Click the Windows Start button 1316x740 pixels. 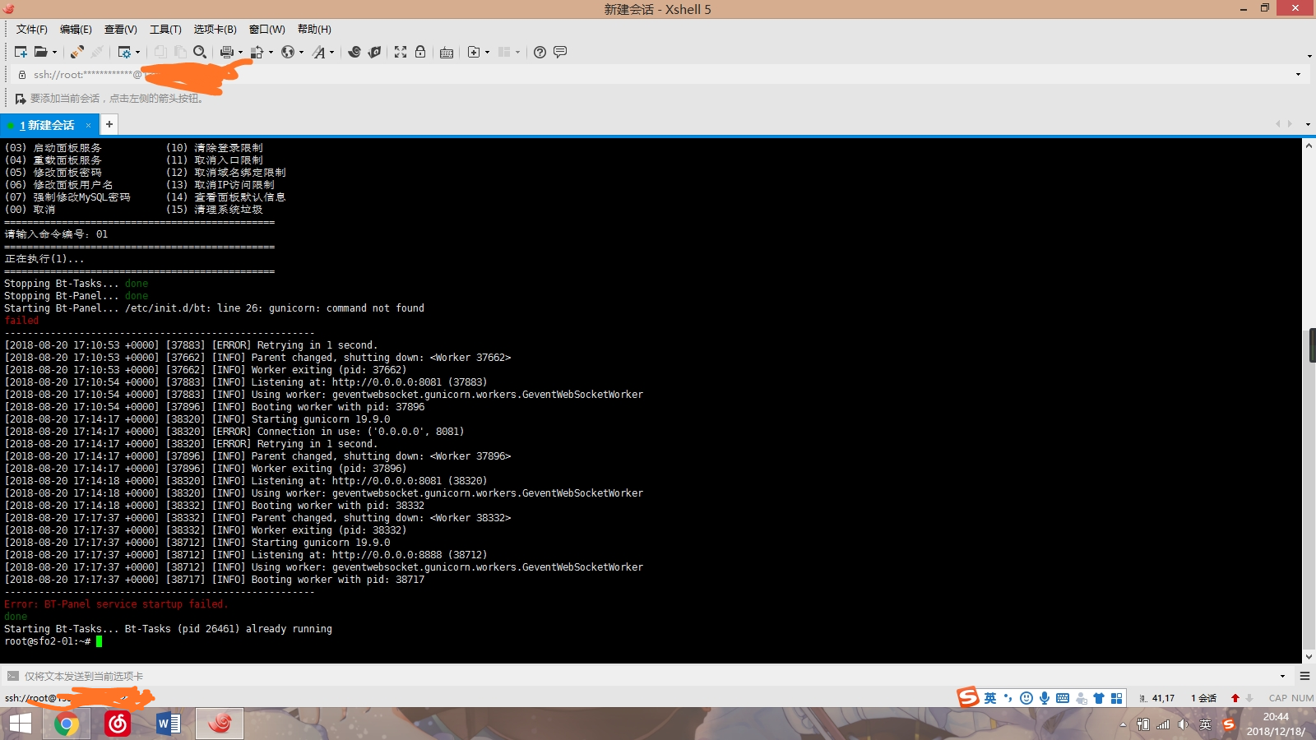point(20,724)
